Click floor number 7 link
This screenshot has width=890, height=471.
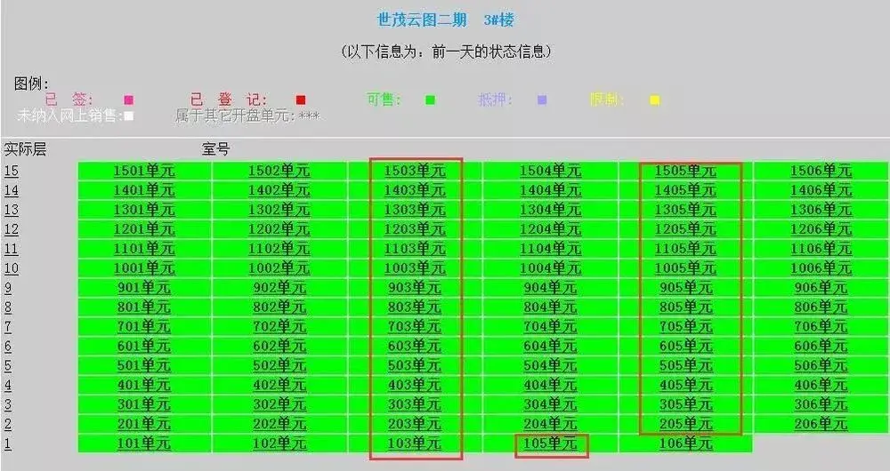8,326
